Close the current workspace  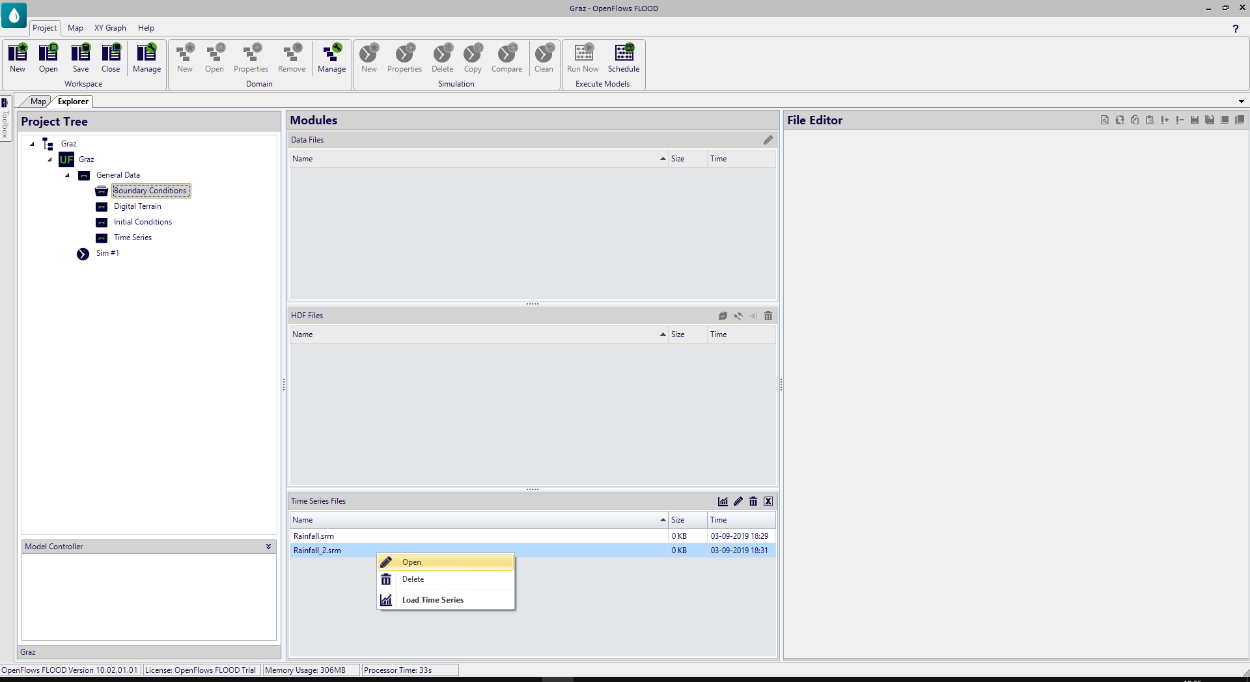click(x=111, y=58)
